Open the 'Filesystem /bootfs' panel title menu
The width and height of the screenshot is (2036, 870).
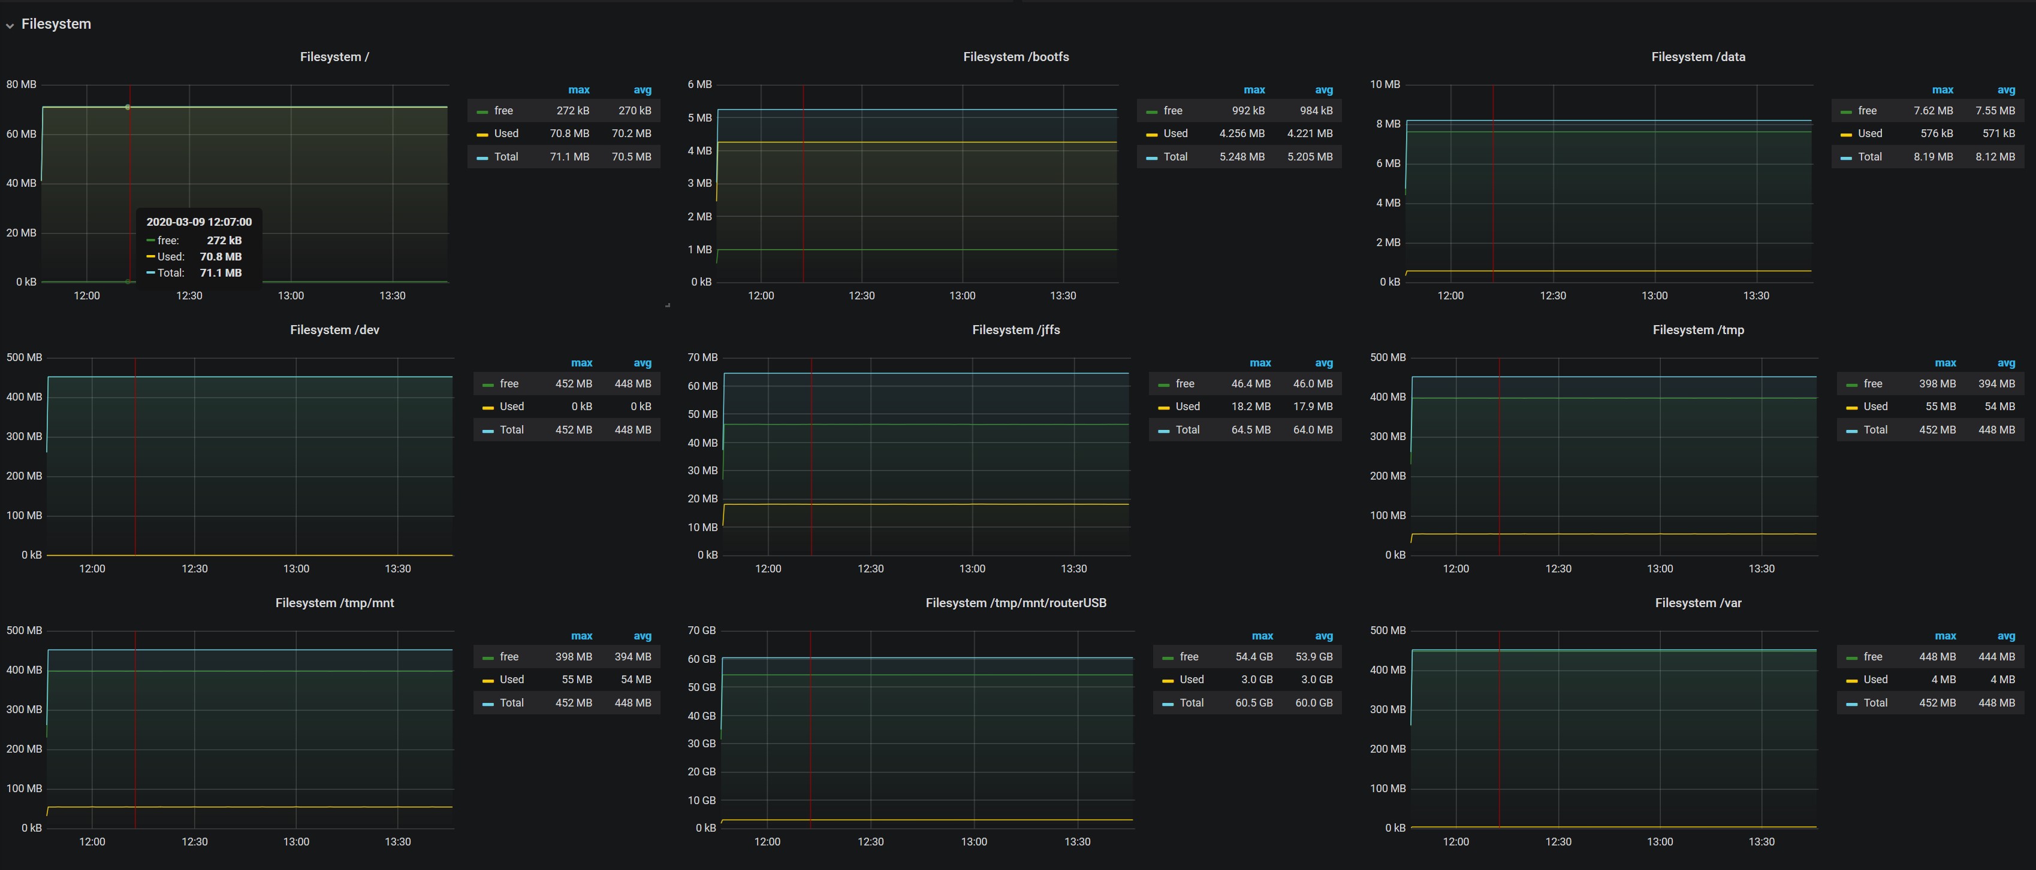click(x=1016, y=57)
